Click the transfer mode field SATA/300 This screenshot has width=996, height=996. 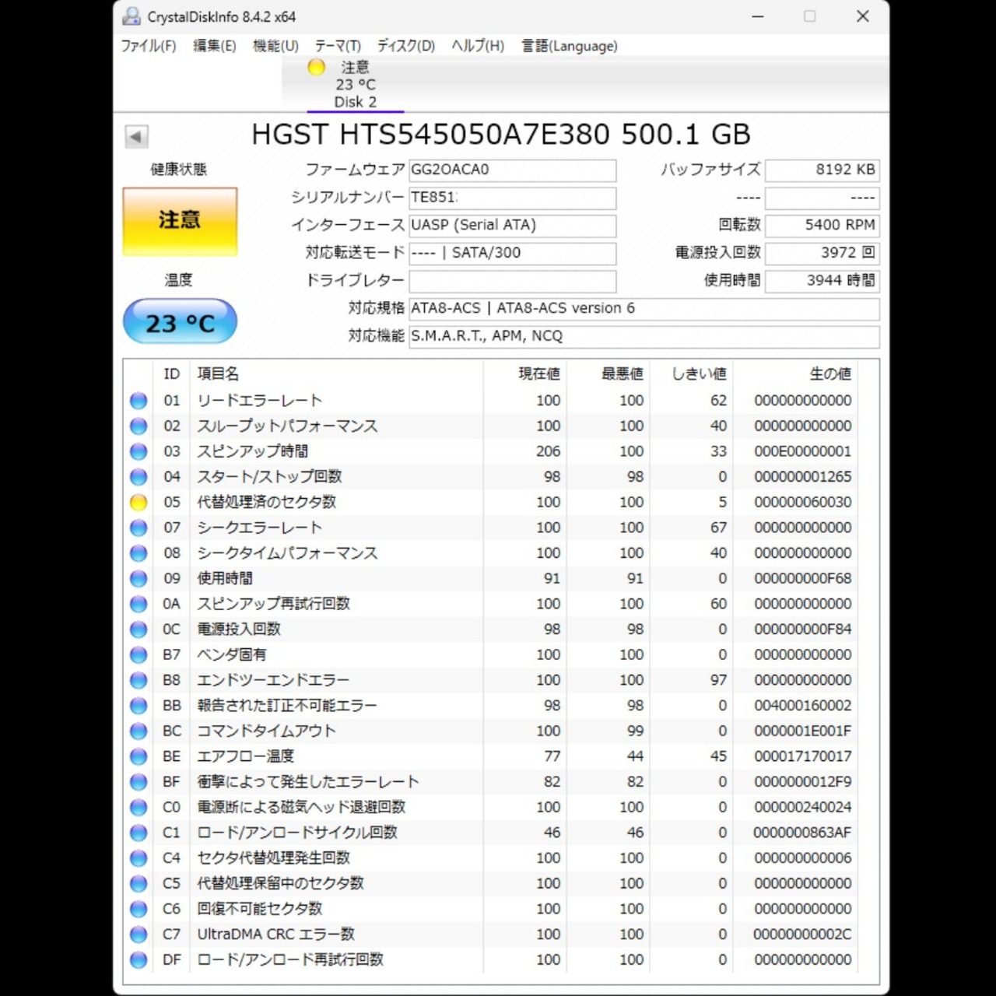[513, 253]
